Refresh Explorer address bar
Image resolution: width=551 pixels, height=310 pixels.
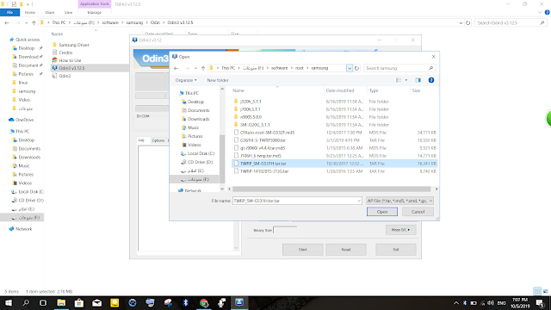tap(467, 22)
